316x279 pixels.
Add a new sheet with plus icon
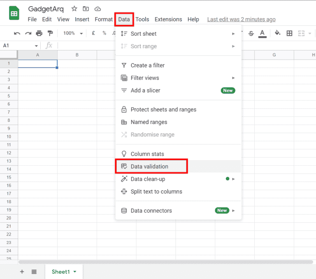pyautogui.click(x=22, y=272)
